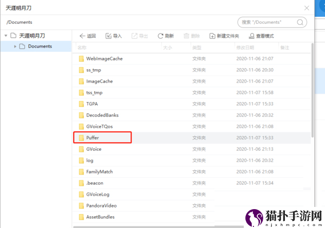325x228 pixels.
Task: Sort by the 名称 name column header
Action: click(82, 48)
